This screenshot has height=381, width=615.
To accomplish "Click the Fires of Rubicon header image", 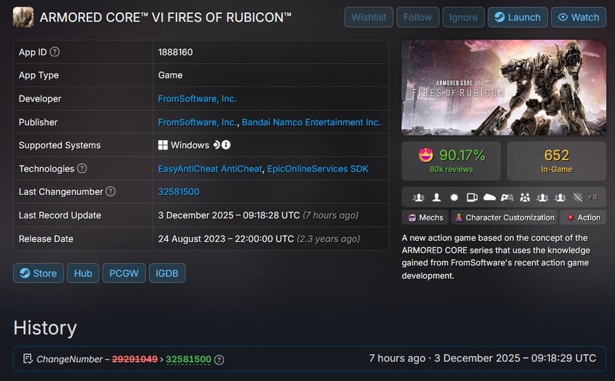I will coord(504,88).
